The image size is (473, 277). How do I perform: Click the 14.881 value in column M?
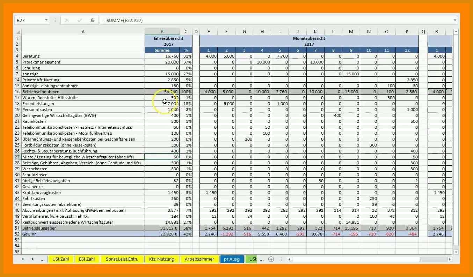[351, 222]
